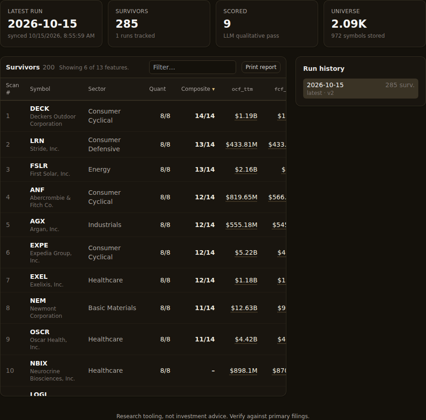Open the AGX ticker symbol
This screenshot has width=426, height=420.
point(38,221)
